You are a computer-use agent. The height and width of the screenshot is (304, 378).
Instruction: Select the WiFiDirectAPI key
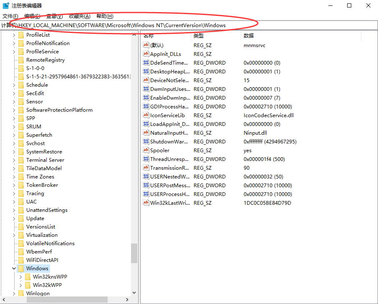click(42, 260)
